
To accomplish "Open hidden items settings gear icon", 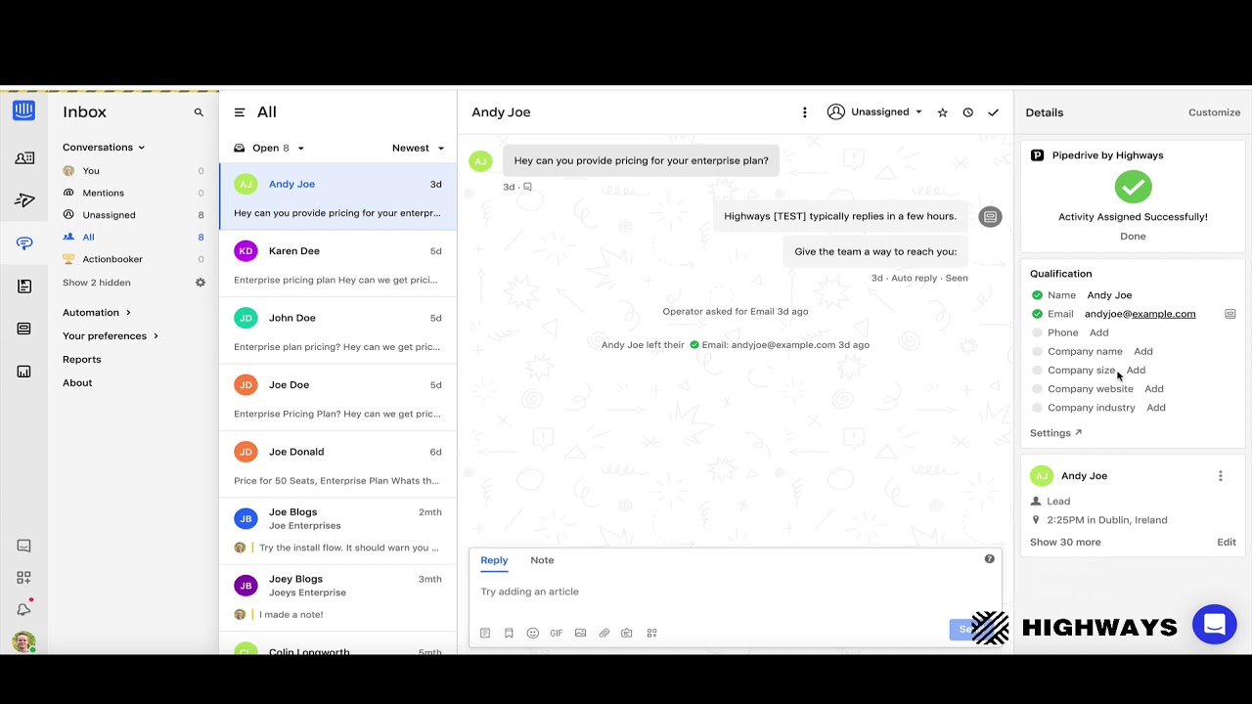I will point(201,283).
